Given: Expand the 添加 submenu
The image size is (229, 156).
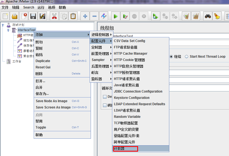Looking at the screenshot, I should pos(62,35).
